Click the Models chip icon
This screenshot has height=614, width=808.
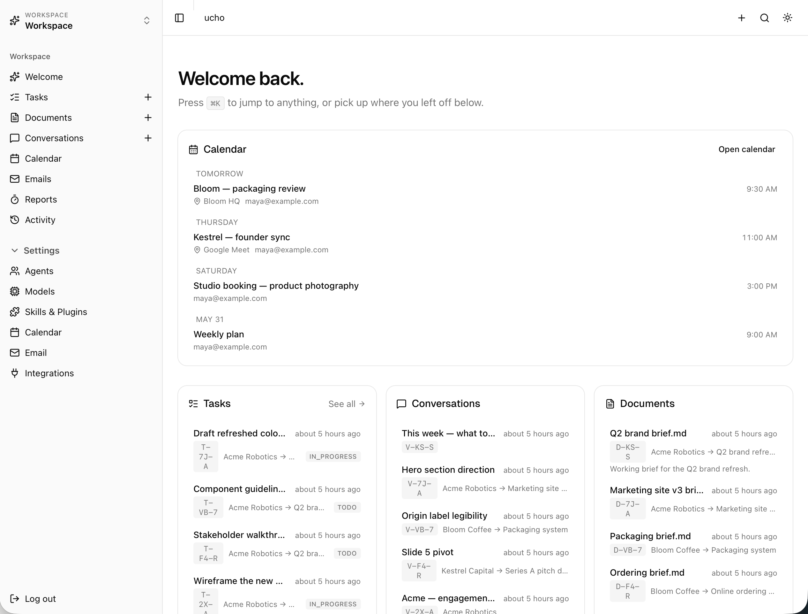[x=15, y=291]
